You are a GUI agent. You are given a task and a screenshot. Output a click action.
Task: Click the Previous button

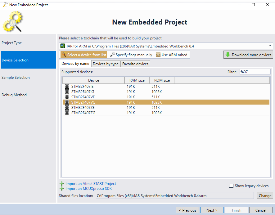point(187,210)
